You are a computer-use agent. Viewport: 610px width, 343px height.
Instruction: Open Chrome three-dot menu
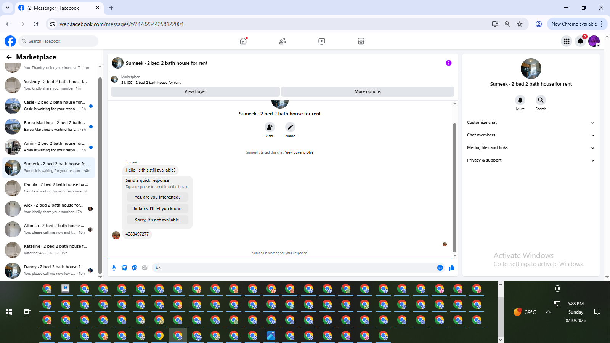pos(602,24)
